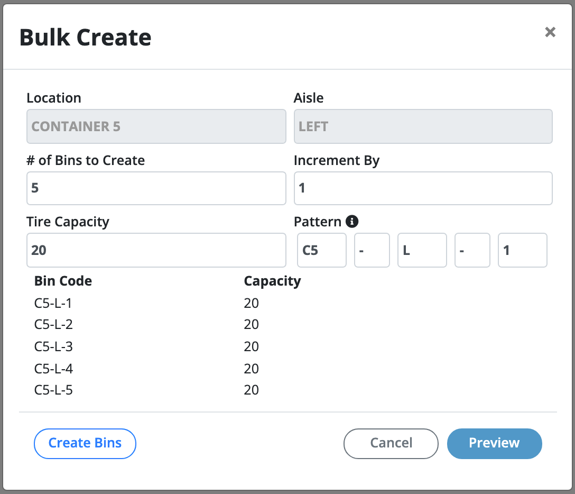Click the Pattern box containing L
Viewport: 575px width, 494px height.
click(422, 250)
